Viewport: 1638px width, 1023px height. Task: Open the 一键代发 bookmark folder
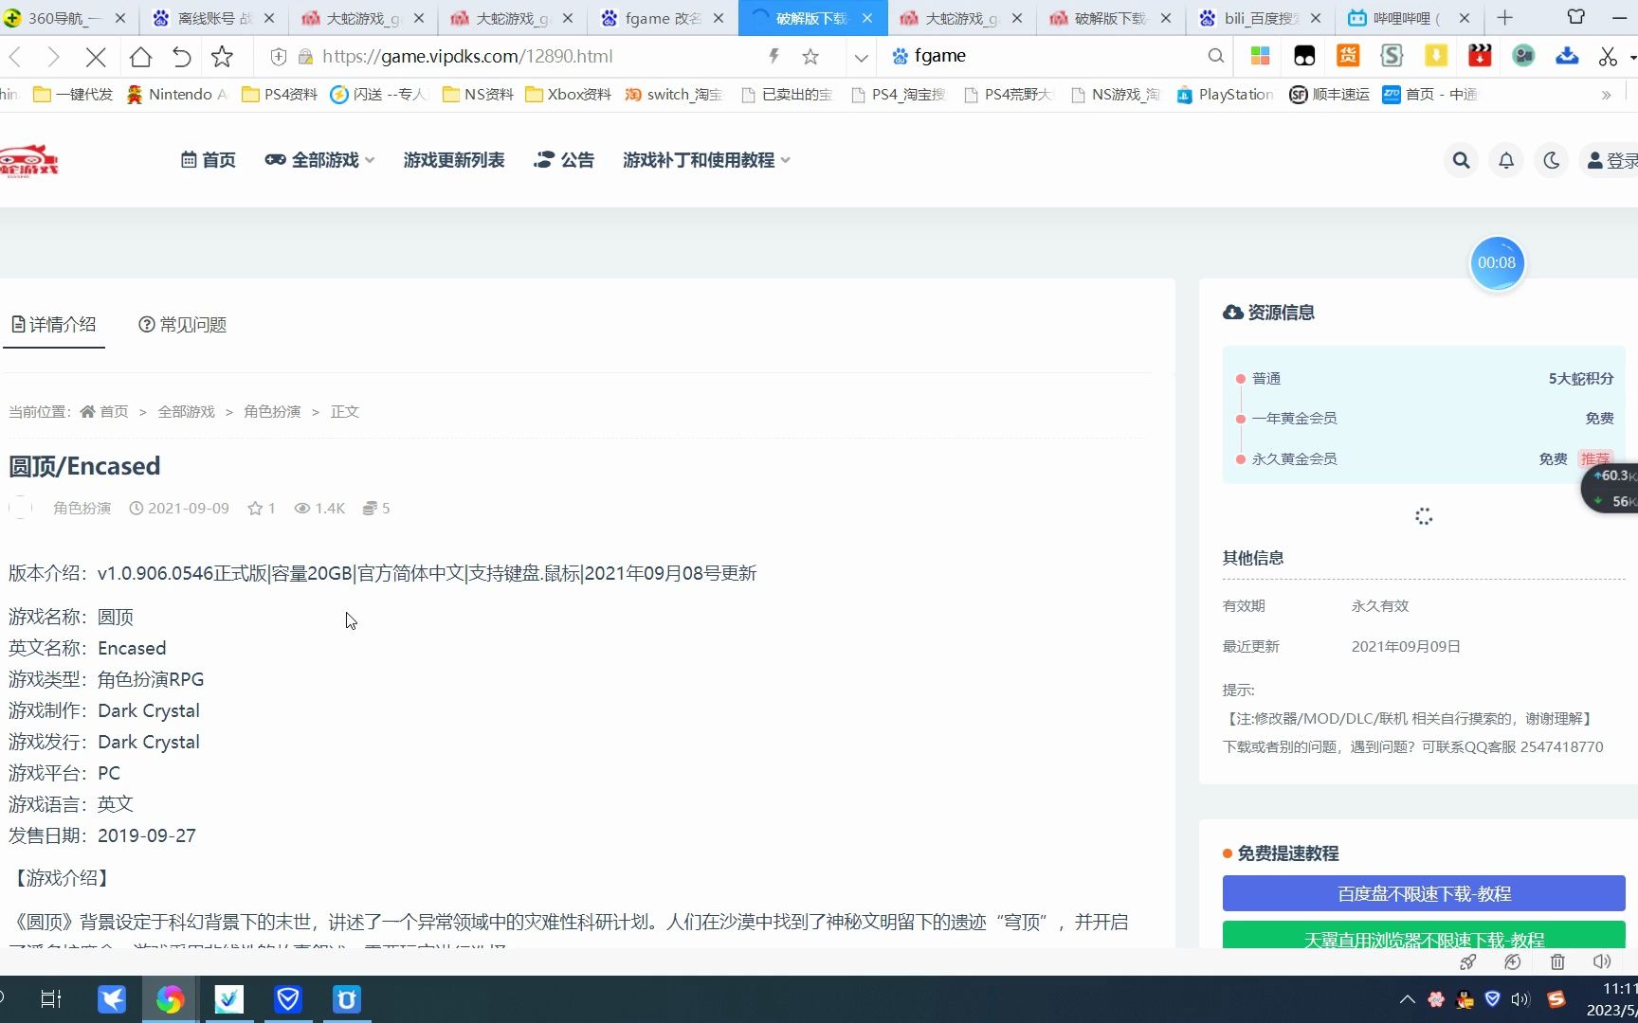click(x=73, y=95)
